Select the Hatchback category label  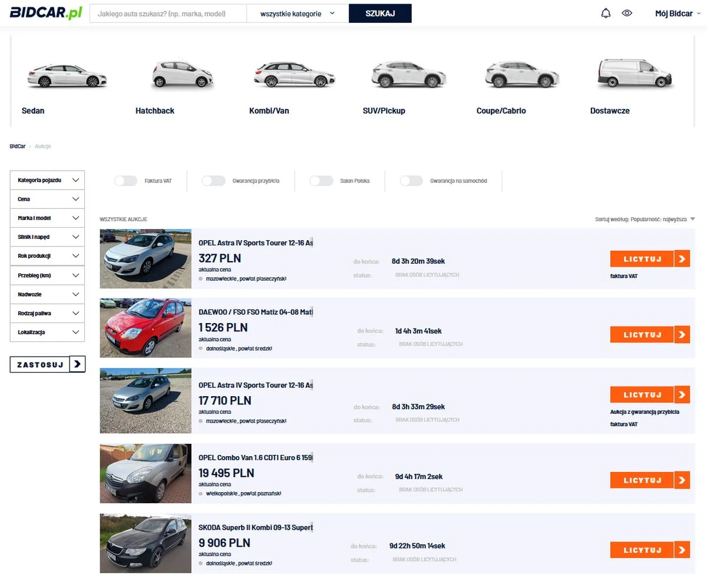tap(155, 111)
